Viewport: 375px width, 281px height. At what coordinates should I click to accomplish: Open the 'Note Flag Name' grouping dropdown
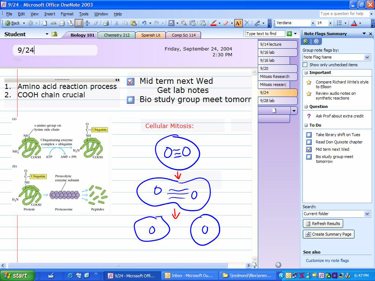[367, 57]
